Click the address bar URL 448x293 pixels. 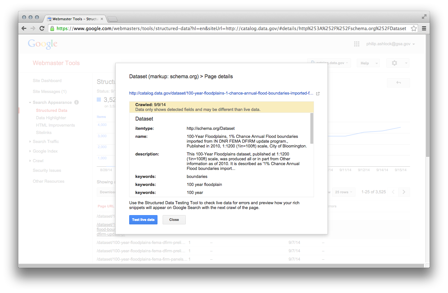(x=231, y=28)
